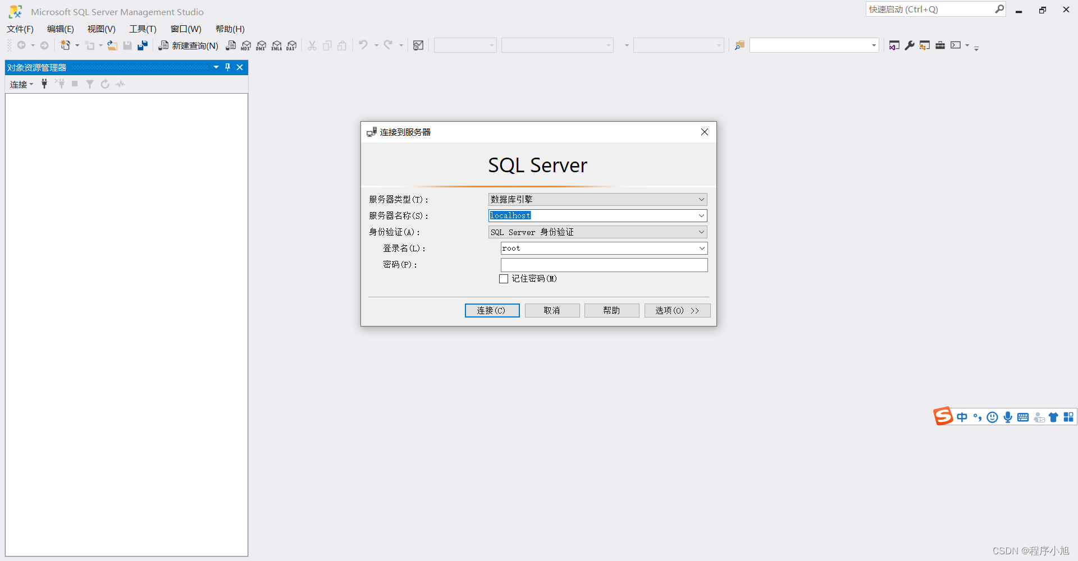Expand the 服务器名称 dropdown arrow
The image size is (1078, 561).
pos(701,215)
